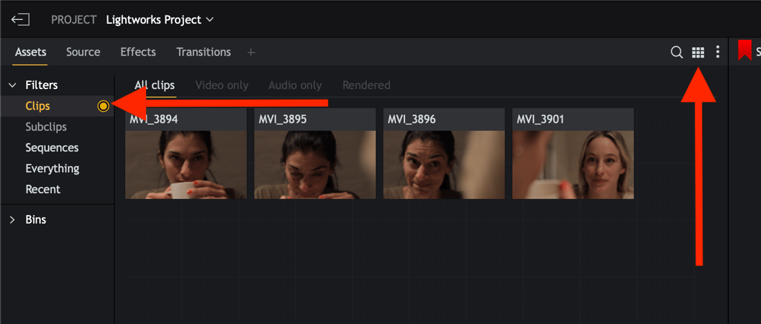Toggle the yellow Clips filter indicator
This screenshot has height=324, width=761.
pyautogui.click(x=103, y=106)
